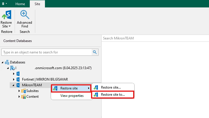Viewport: 209px width, 118px height.
Task: Choose Restore site in context menu
Action: tap(71, 88)
